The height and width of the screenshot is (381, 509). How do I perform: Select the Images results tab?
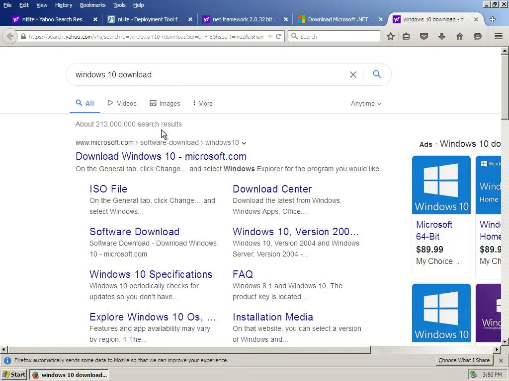165,103
